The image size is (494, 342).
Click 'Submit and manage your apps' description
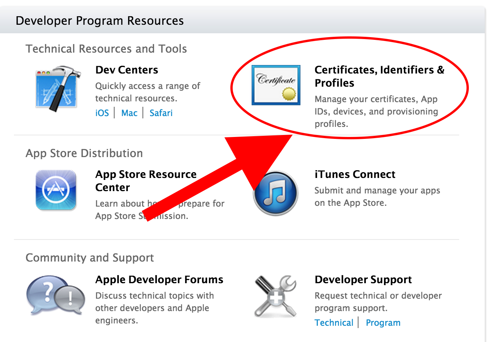[377, 197]
